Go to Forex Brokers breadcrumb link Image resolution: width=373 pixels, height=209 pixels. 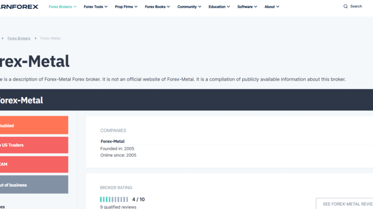point(19,38)
